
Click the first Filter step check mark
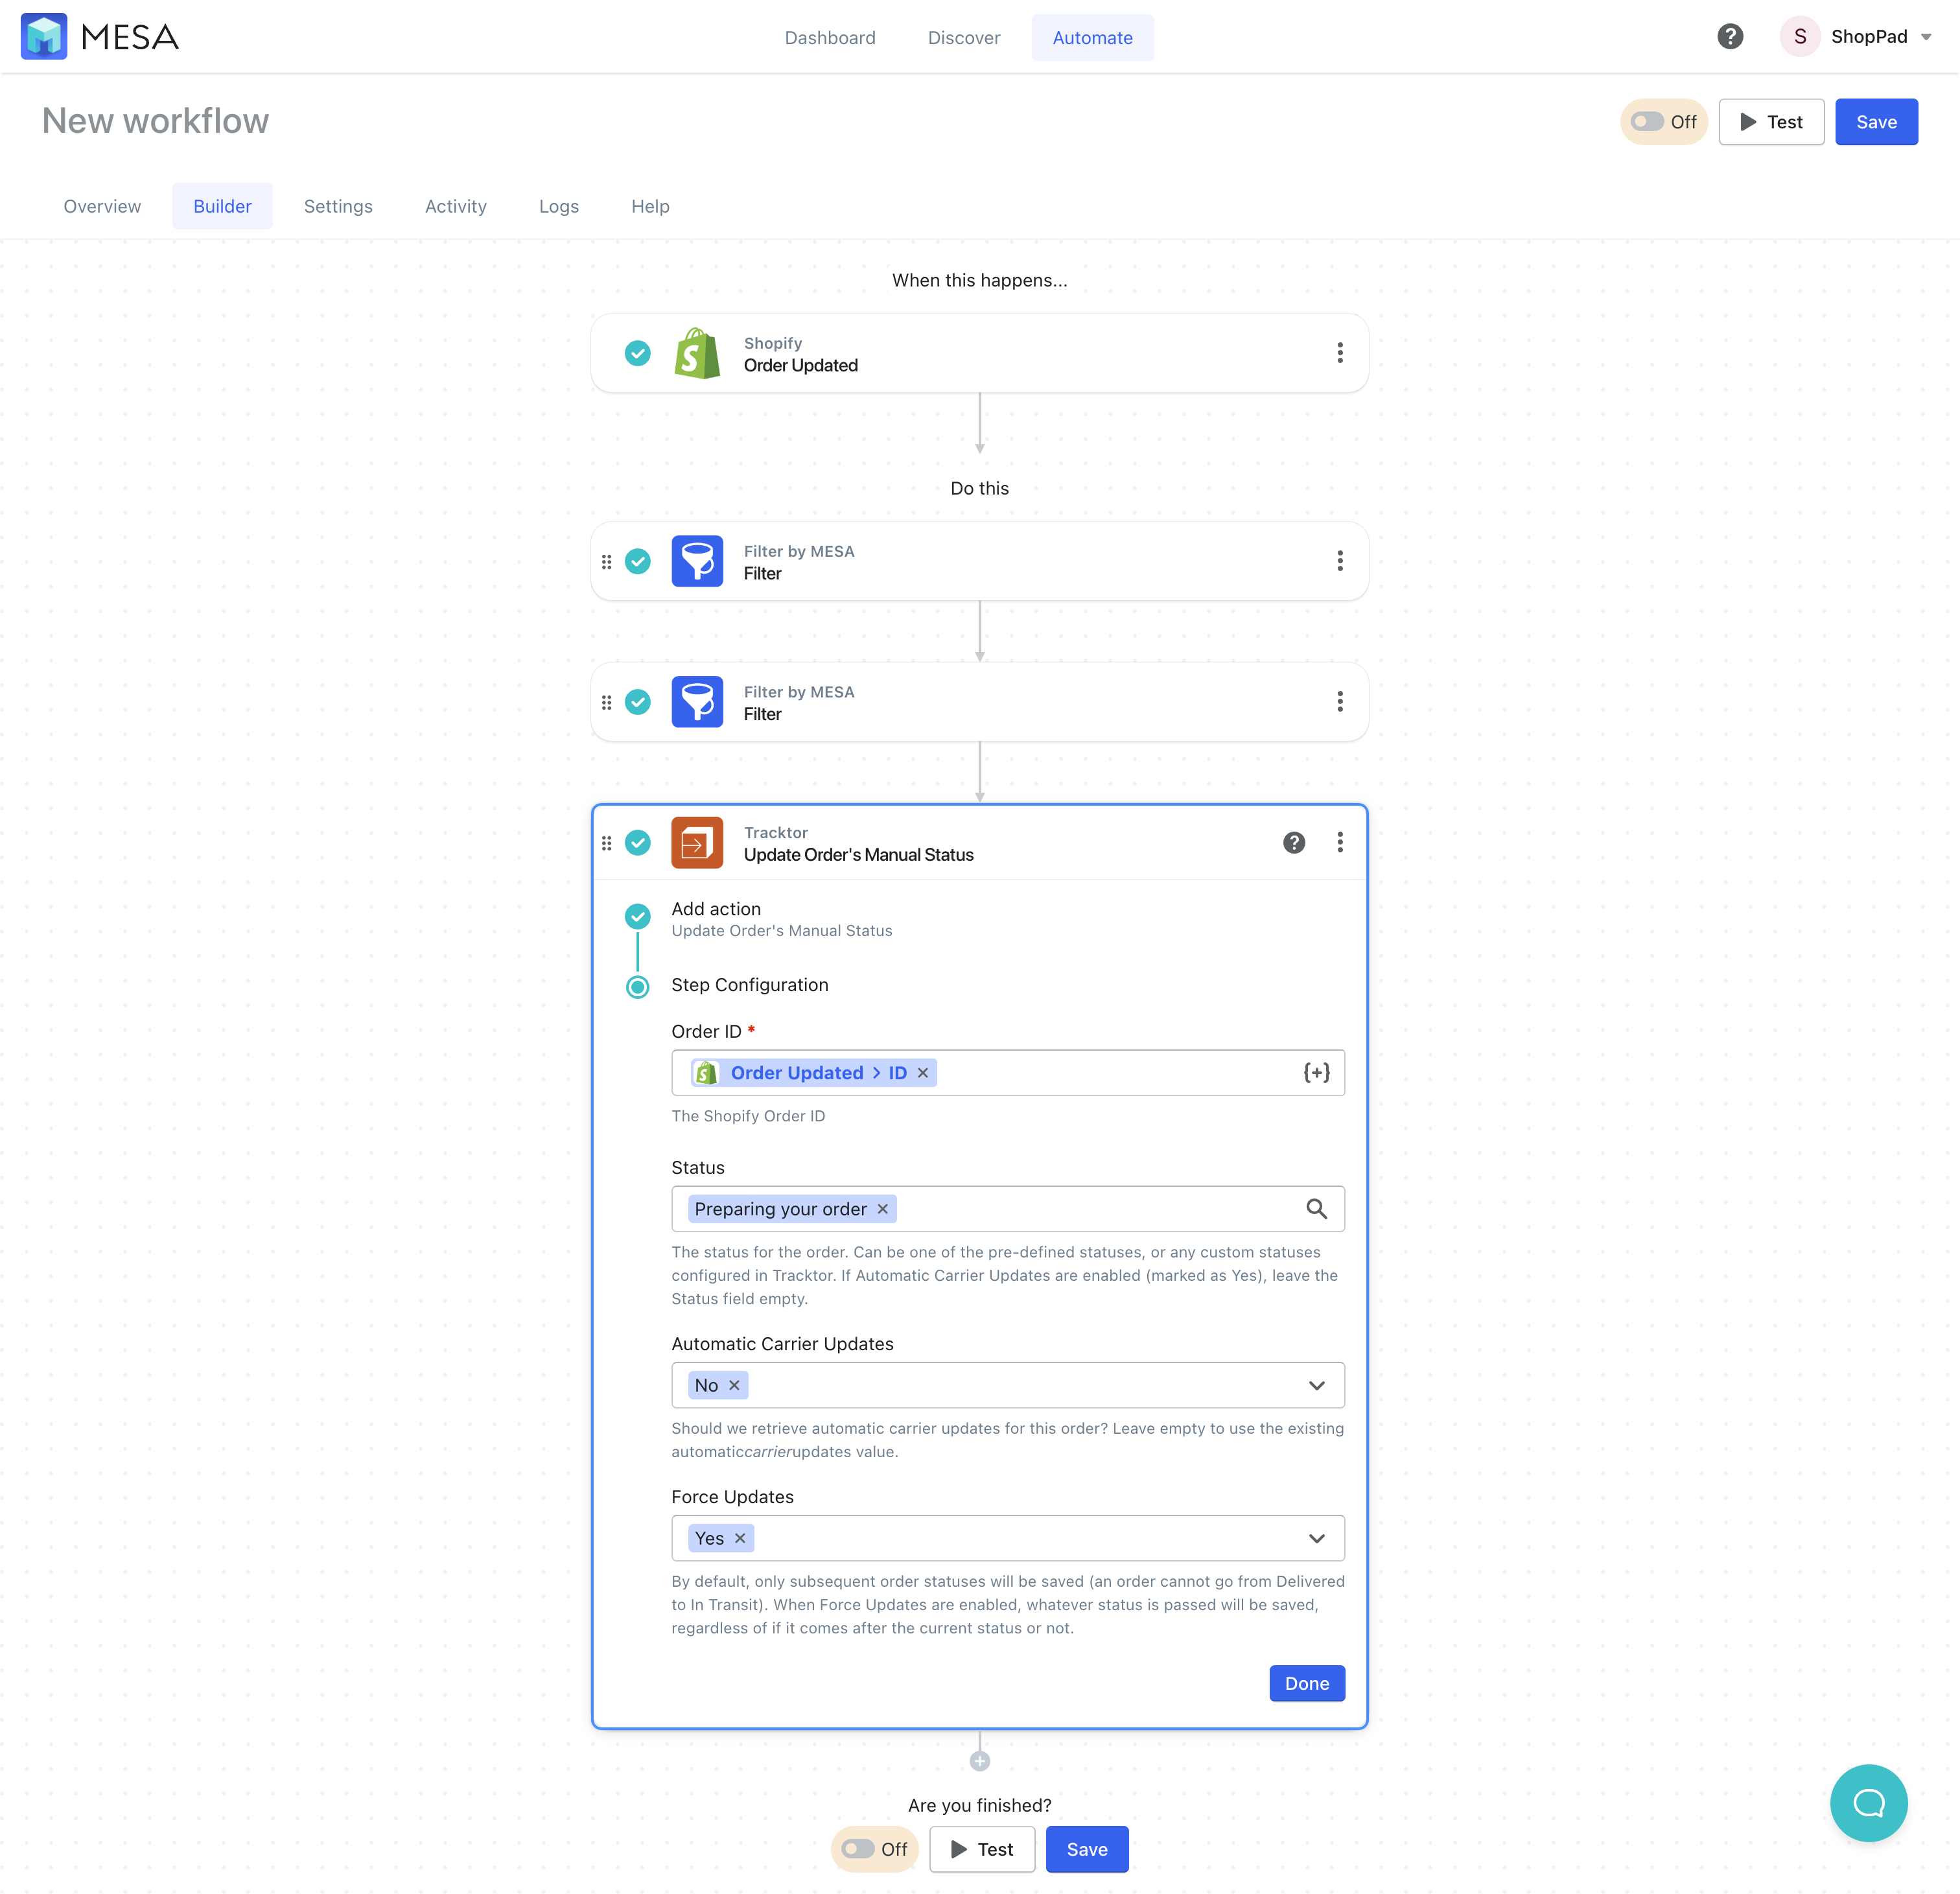point(637,561)
